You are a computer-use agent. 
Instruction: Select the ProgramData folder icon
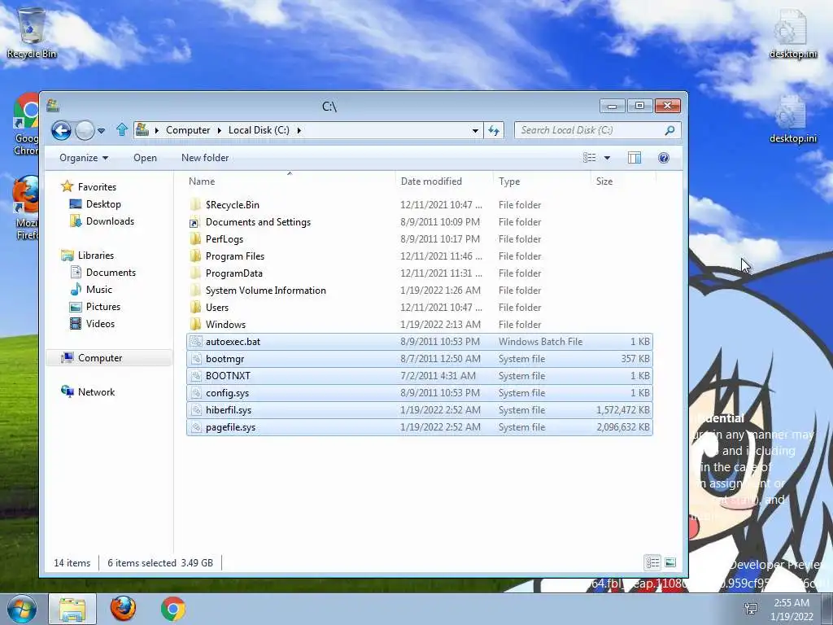(195, 273)
